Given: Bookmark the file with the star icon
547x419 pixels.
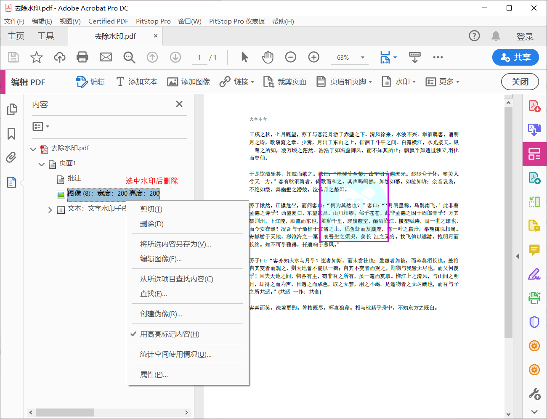Looking at the screenshot, I should [37, 57].
